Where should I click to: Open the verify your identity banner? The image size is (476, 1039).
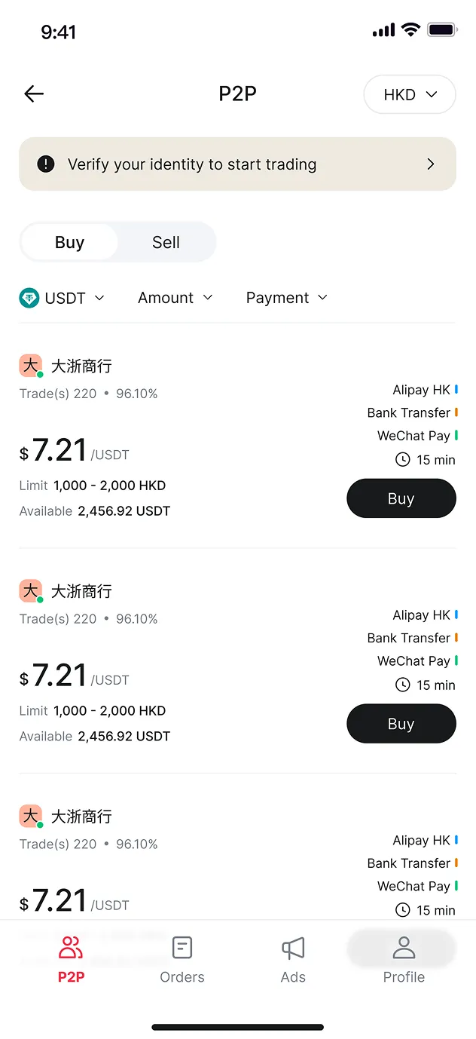click(237, 164)
